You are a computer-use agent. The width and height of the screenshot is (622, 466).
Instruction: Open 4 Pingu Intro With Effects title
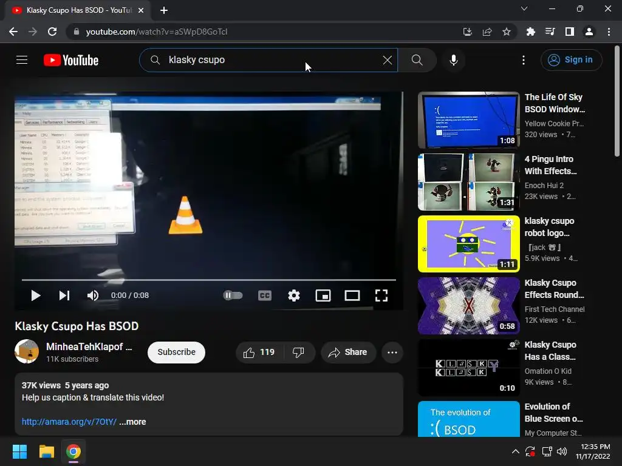pyautogui.click(x=550, y=165)
